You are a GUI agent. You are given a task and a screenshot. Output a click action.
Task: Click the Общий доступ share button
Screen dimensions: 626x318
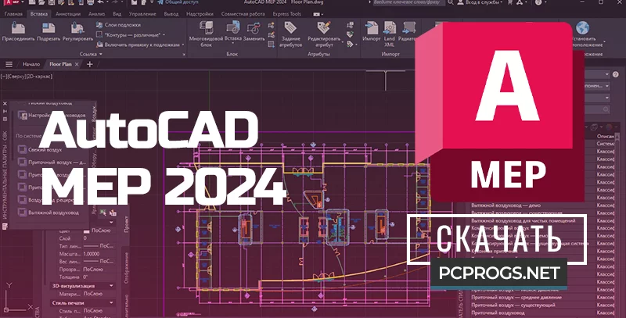(178, 2)
